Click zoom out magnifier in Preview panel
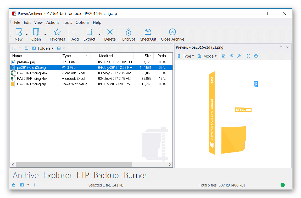This screenshot has width=301, height=198. point(239,56)
